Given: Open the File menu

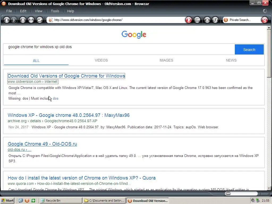Looking at the screenshot, I should (9, 11).
